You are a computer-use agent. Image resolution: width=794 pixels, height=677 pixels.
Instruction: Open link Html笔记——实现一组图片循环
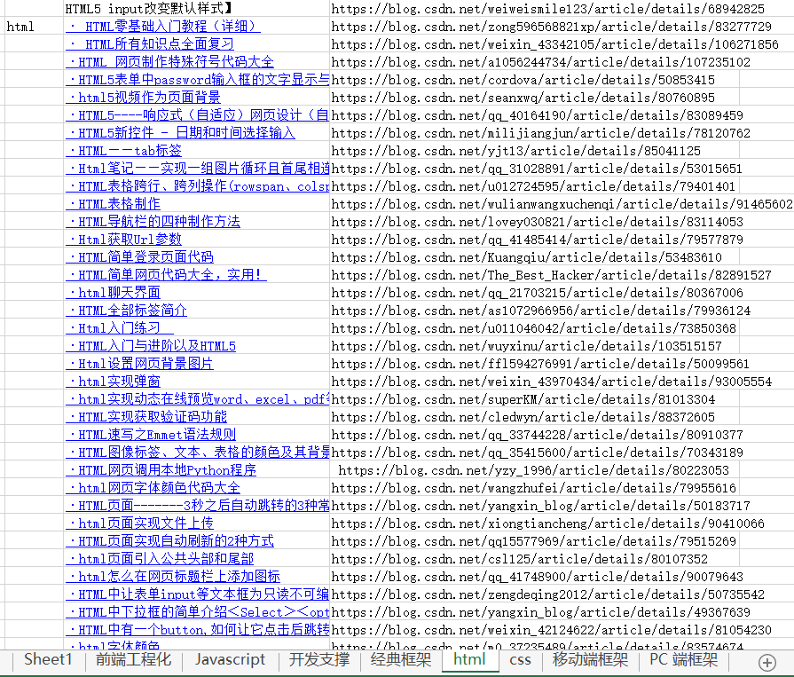(198, 168)
